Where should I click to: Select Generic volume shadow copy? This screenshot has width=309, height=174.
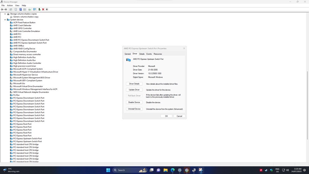click(26, 17)
